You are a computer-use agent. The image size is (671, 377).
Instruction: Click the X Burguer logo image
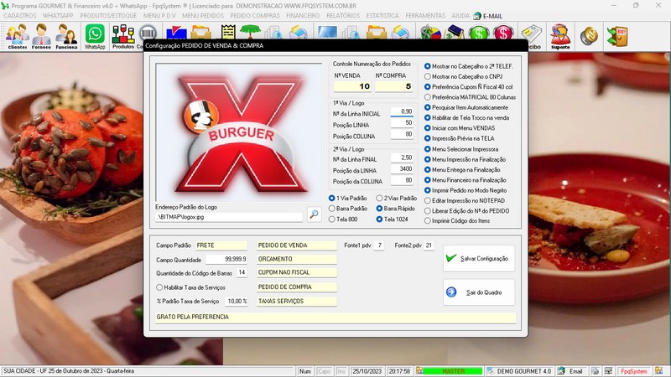tap(239, 132)
